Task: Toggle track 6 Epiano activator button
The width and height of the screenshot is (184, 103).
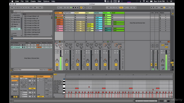Action: [x=105, y=65]
